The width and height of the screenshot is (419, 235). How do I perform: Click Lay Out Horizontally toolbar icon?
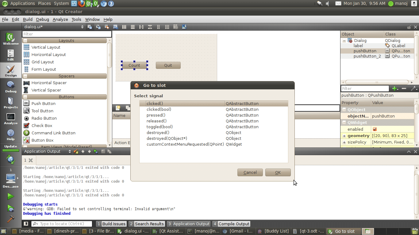[124, 27]
